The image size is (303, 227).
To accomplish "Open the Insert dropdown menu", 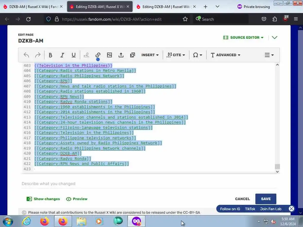I will pos(150,55).
